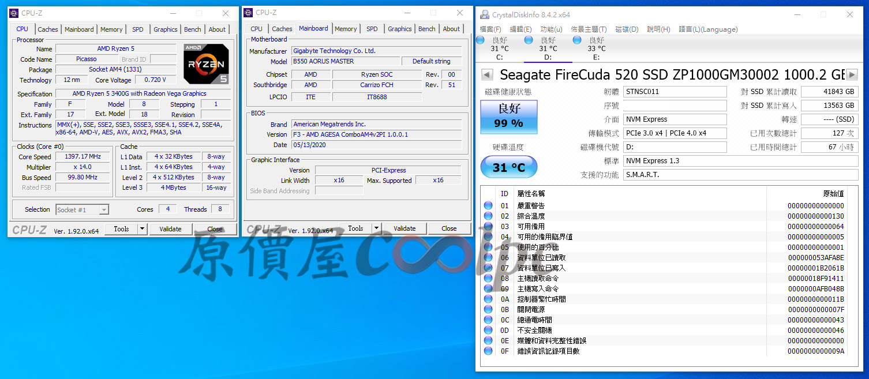Click the 41843 GB total reads field
Viewport: 869px width, 379px height.
pyautogui.click(x=830, y=92)
